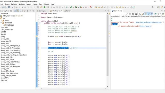Viewport: 165px width, 93px height.
Task: Toggle Pin Console button
Action: pyautogui.click(x=155, y=14)
